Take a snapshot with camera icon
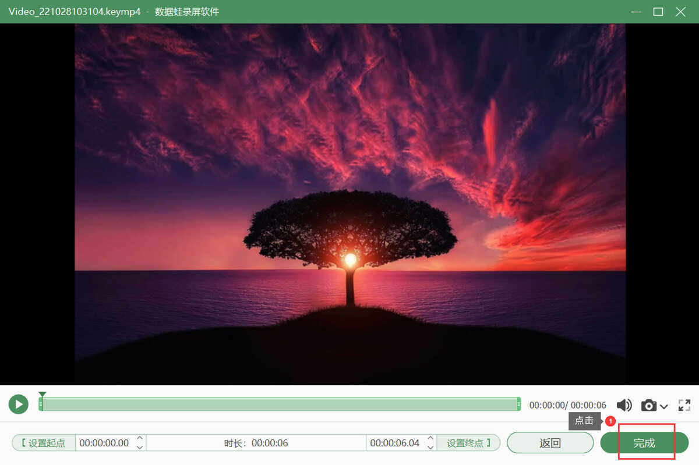Screen dimensions: 699x465 649,405
